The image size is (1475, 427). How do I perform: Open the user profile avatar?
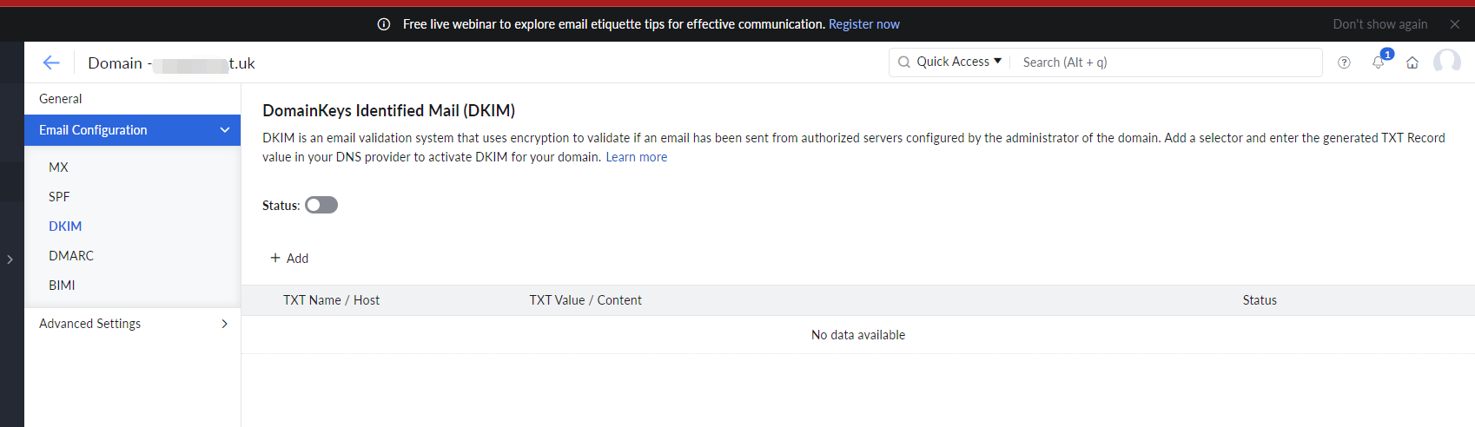coord(1447,62)
